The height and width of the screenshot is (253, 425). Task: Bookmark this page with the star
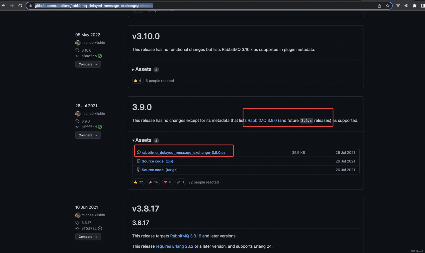tap(387, 6)
